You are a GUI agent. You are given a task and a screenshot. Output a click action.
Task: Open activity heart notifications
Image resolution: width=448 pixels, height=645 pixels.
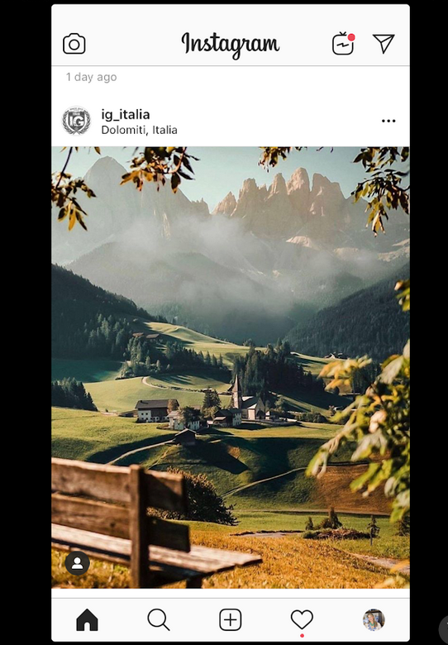(302, 619)
